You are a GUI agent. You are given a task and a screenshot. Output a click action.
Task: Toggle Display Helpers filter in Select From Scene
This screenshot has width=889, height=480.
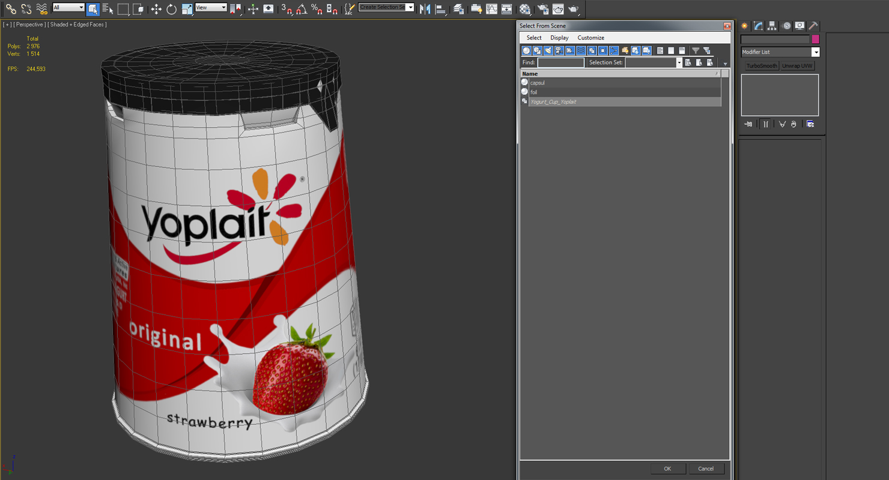pyautogui.click(x=569, y=51)
